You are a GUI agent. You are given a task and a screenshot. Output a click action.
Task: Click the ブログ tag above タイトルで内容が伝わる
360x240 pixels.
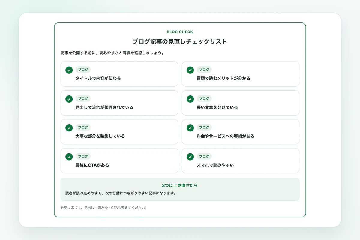83,70
